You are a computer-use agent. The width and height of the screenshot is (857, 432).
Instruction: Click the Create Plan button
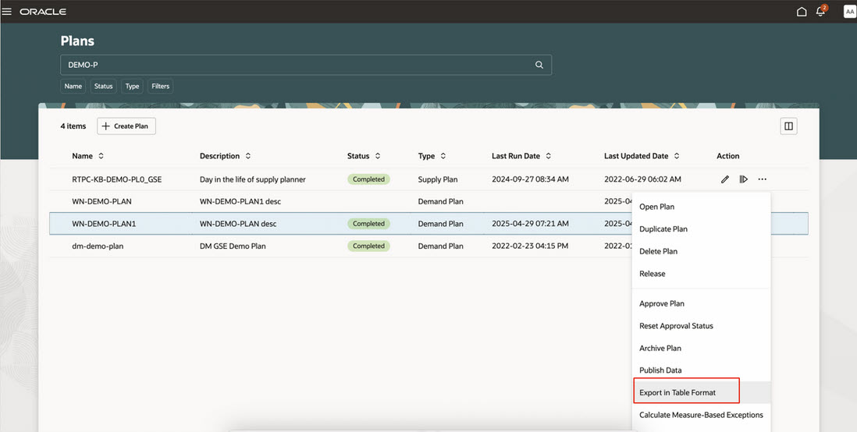[x=126, y=126]
